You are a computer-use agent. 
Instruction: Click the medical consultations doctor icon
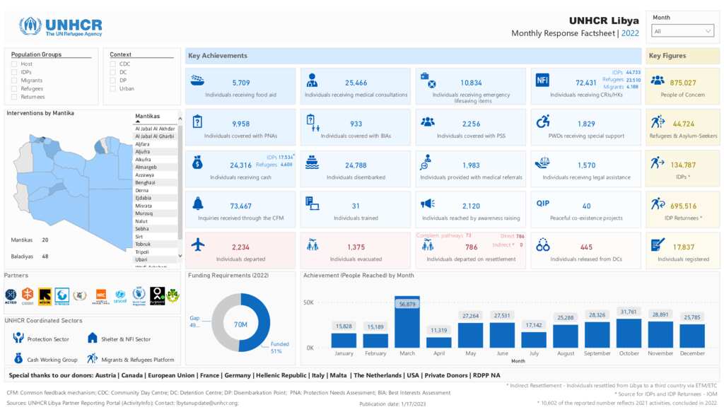pyautogui.click(x=312, y=81)
